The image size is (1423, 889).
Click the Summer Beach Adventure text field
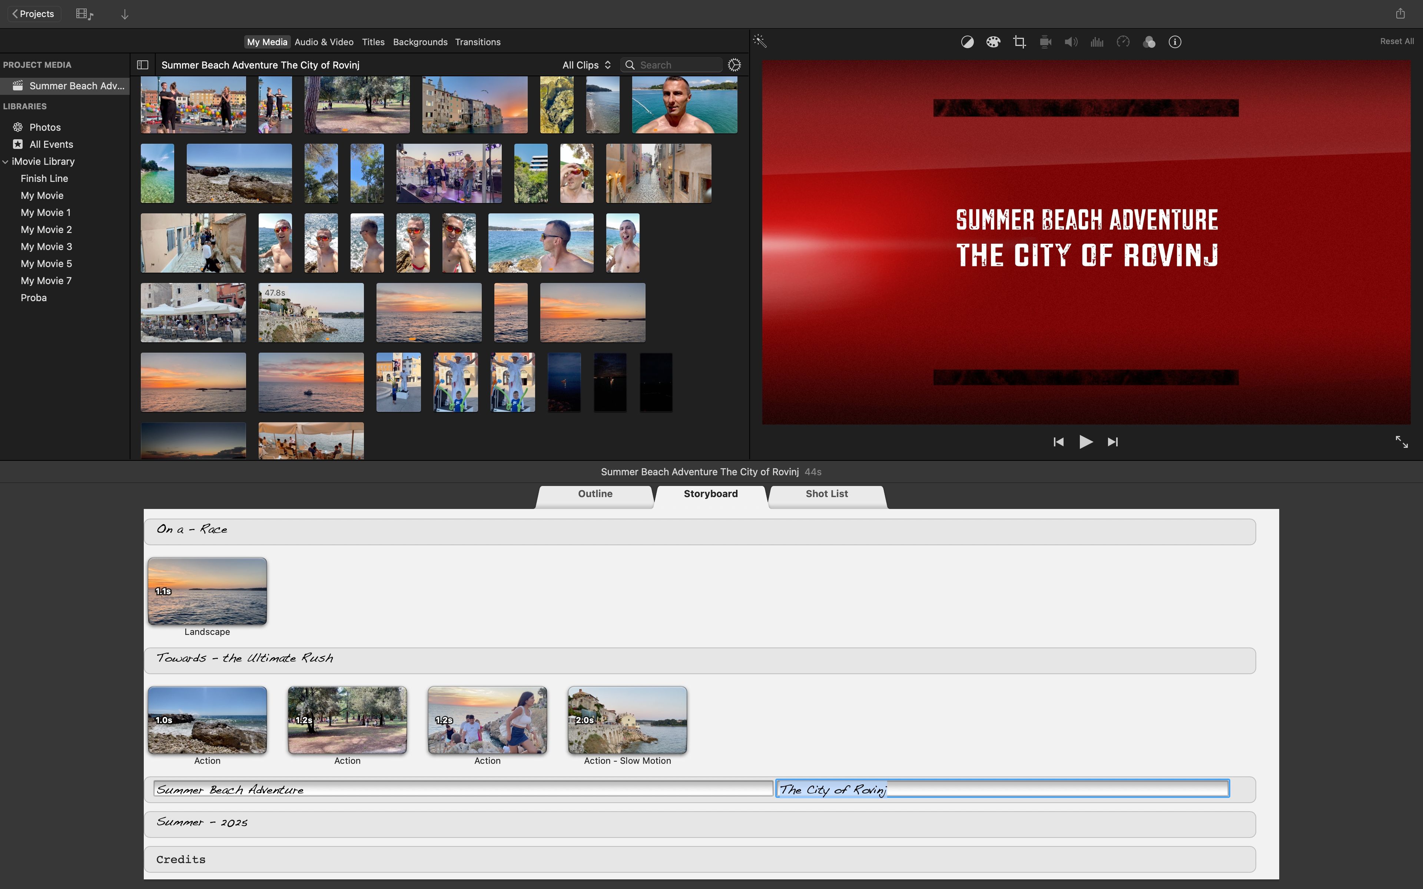pos(463,789)
